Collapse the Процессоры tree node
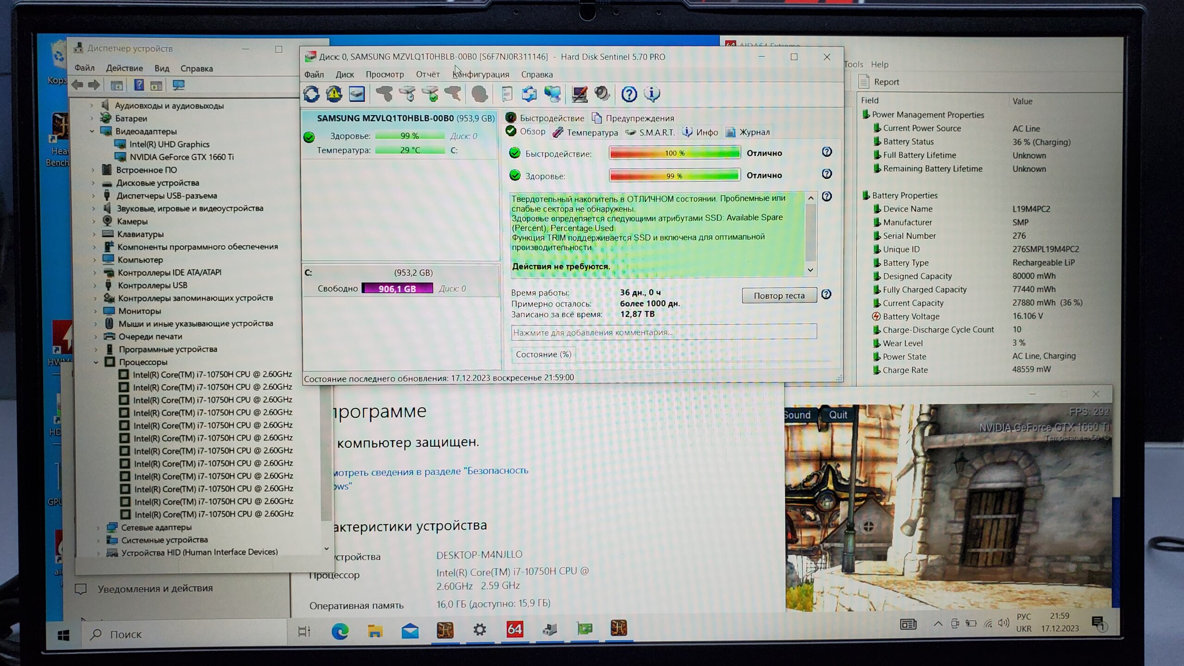This screenshot has width=1184, height=666. [x=96, y=362]
